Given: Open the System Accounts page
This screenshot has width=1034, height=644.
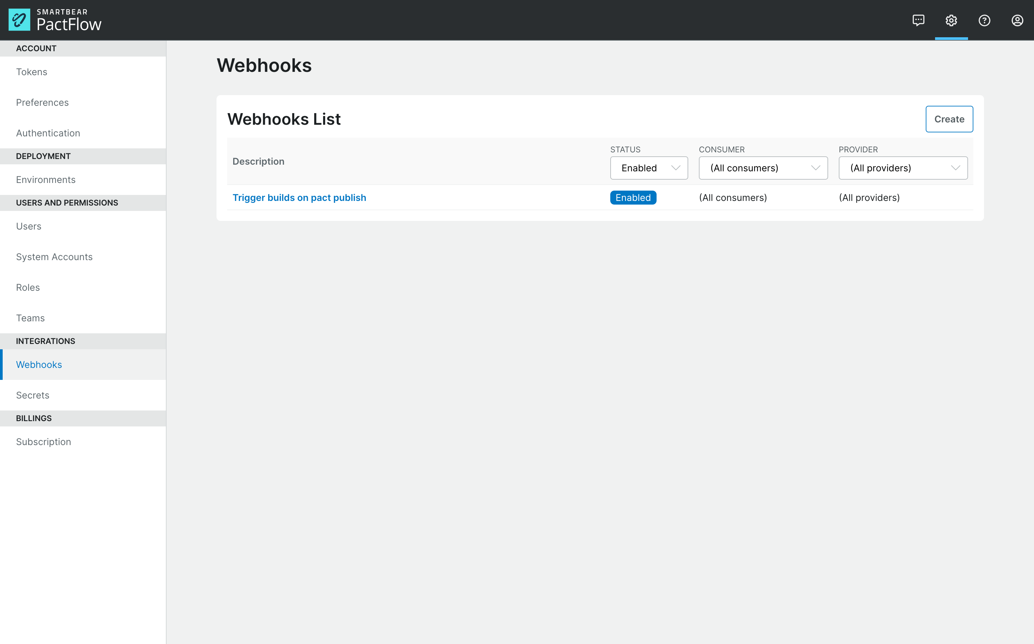Looking at the screenshot, I should point(54,256).
